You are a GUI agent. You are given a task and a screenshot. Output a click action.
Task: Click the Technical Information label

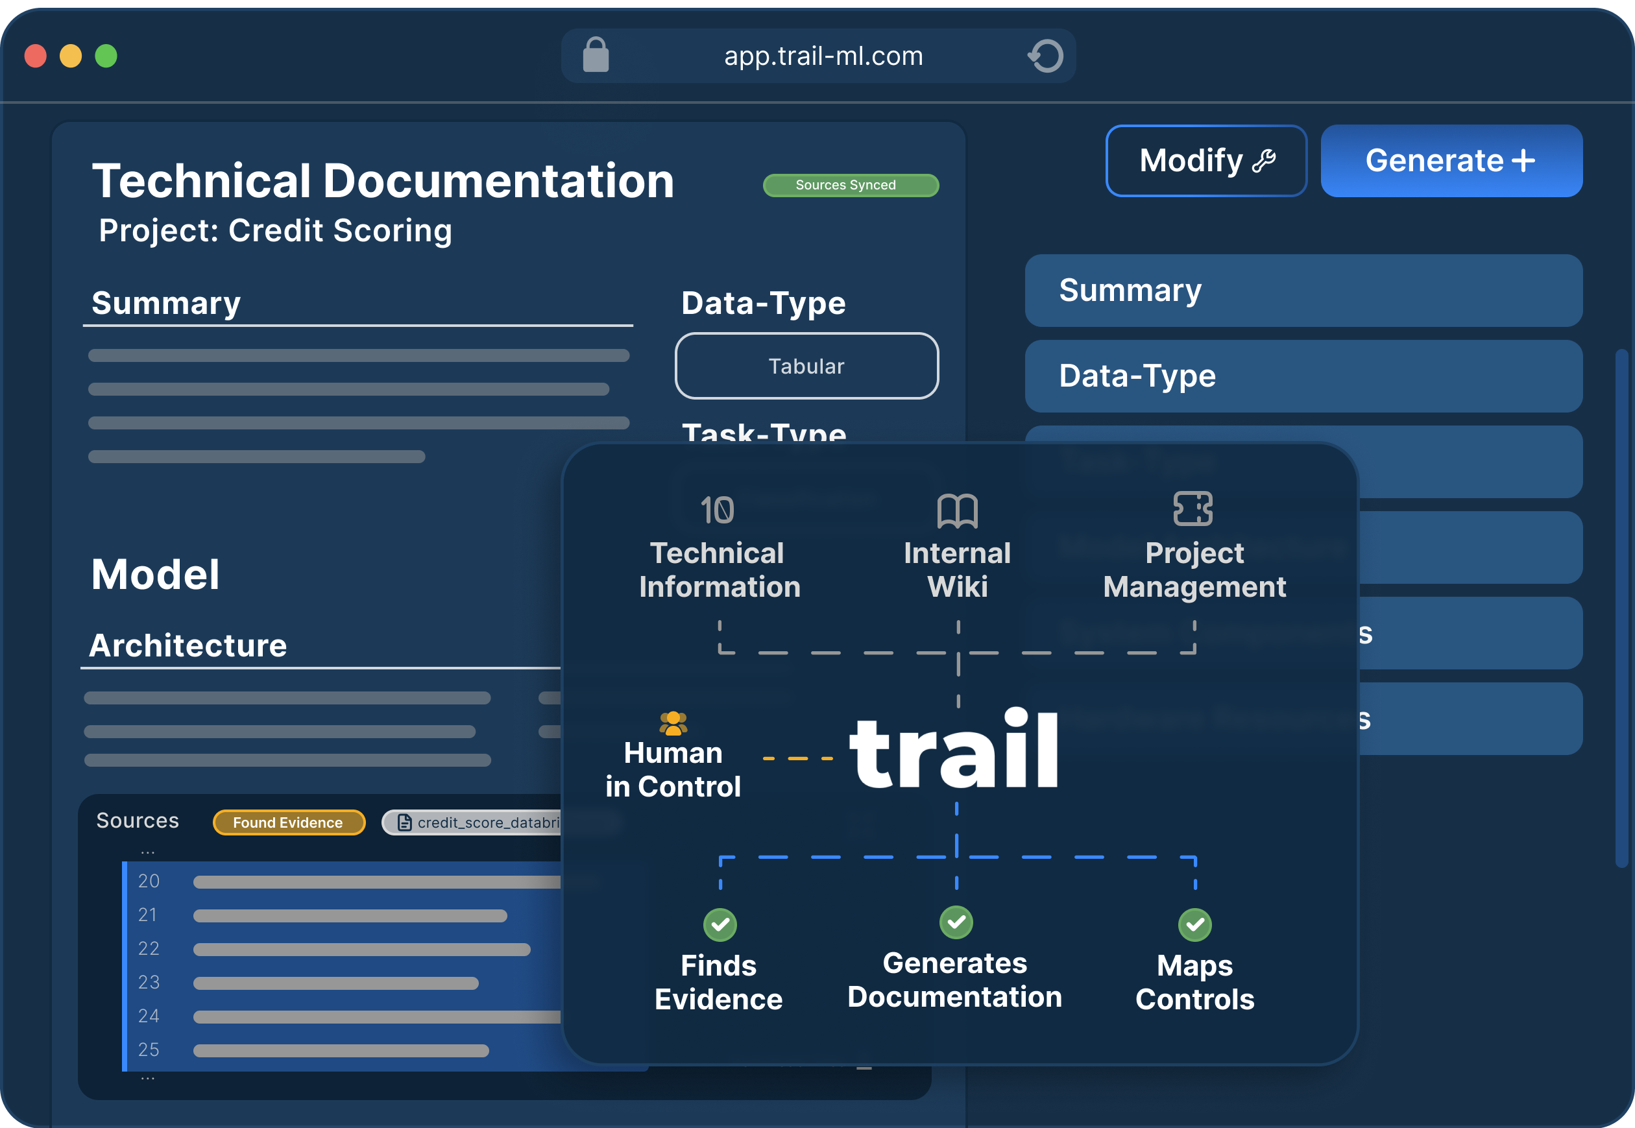click(x=719, y=570)
